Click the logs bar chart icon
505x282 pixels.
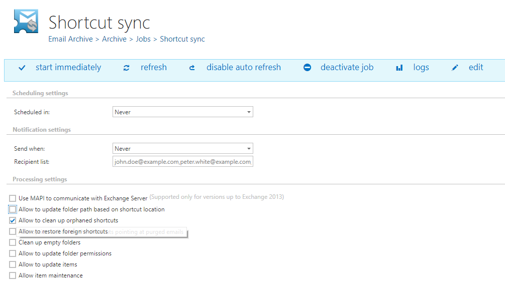(x=399, y=68)
